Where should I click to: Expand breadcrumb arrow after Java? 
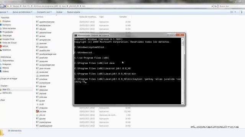click(x=67, y=6)
